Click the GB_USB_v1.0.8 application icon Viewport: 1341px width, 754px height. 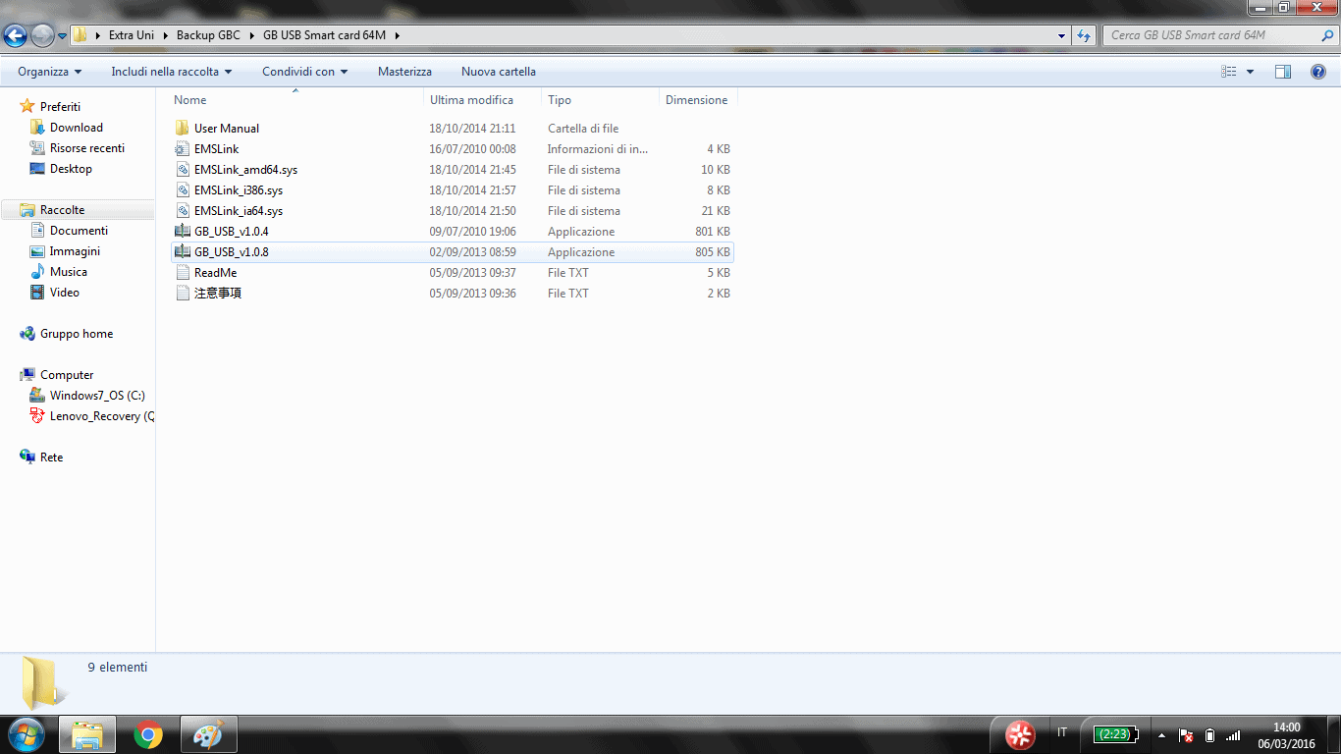[x=182, y=252]
